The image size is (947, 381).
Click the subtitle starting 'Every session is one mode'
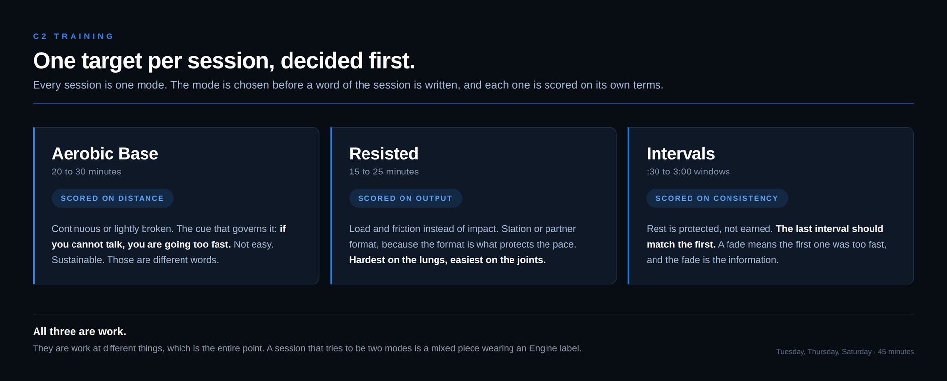(x=348, y=85)
